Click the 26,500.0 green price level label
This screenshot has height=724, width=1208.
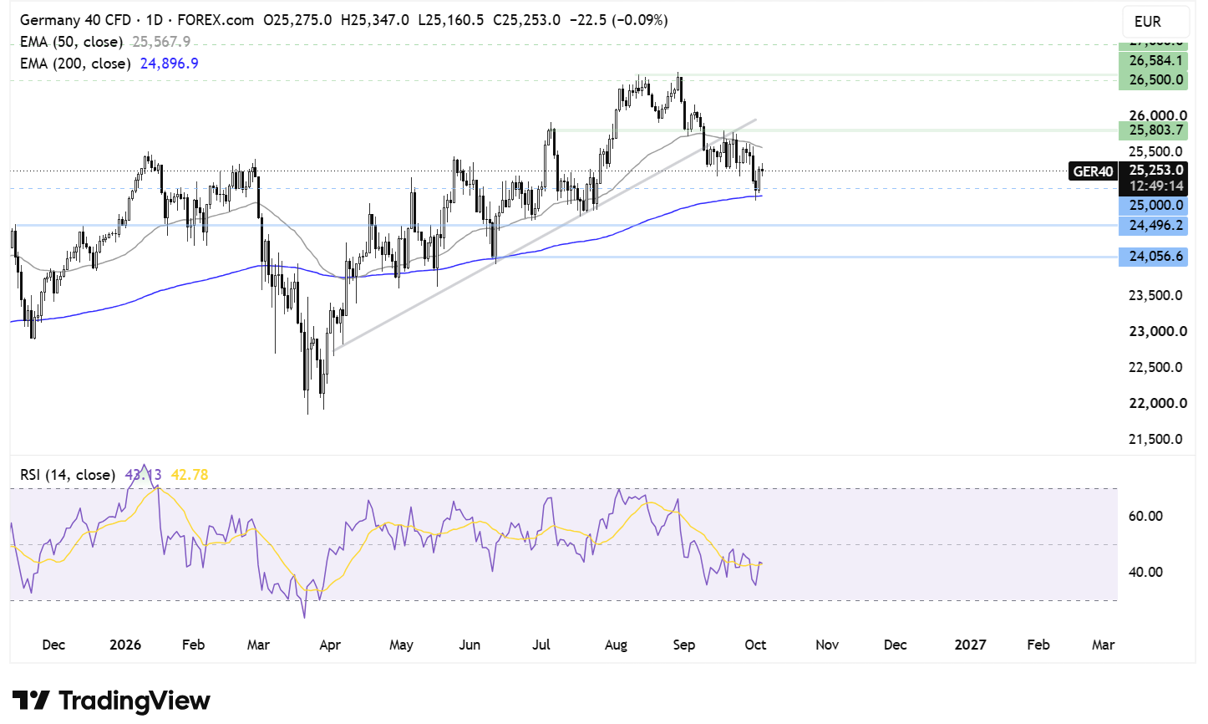pos(1153,79)
